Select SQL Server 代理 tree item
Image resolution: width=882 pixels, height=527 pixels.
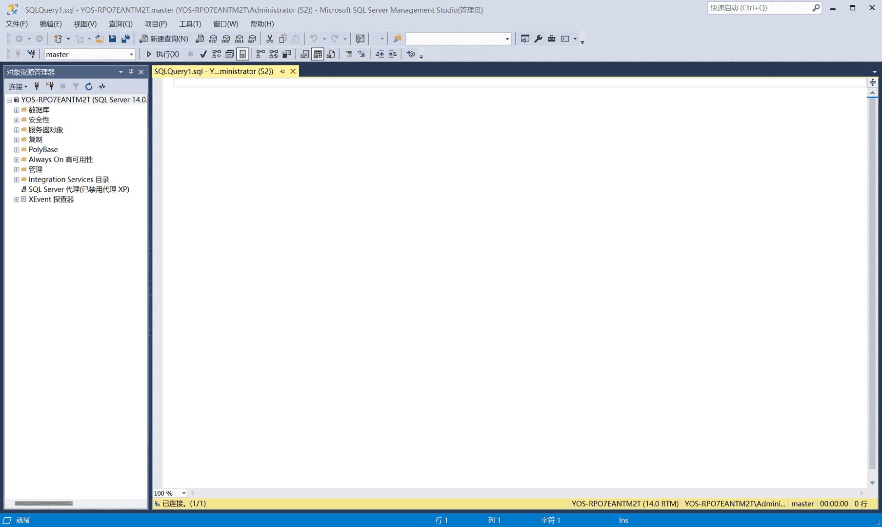(x=79, y=189)
